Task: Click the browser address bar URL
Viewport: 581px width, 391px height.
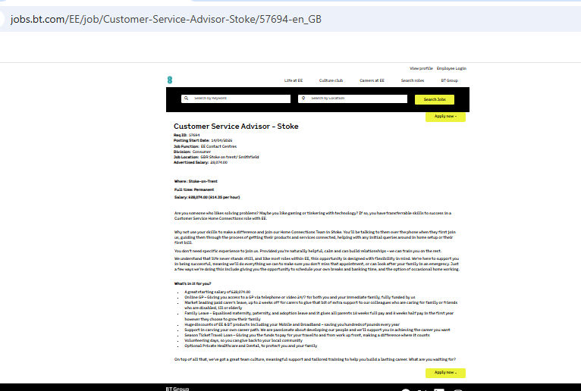Action: pyautogui.click(x=165, y=19)
